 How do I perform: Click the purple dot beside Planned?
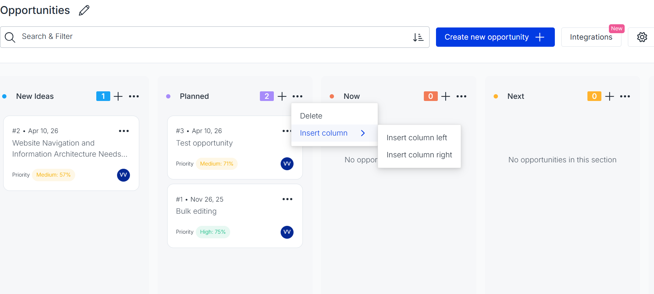tap(168, 96)
